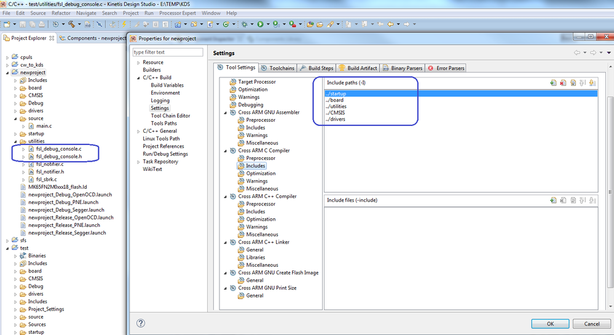This screenshot has height=335, width=614.
Task: Add an include path with green plus icon
Action: [x=553, y=82]
